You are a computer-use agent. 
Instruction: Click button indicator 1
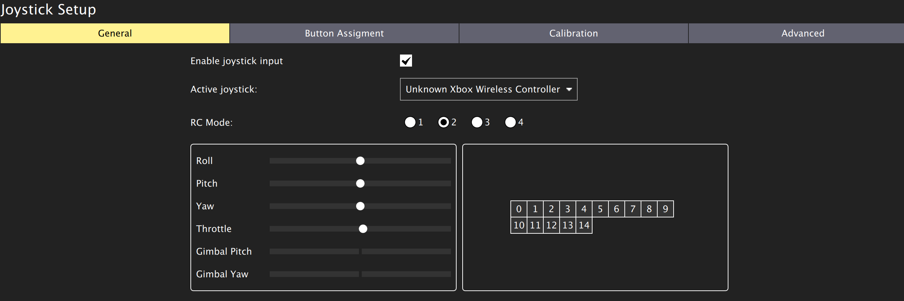[x=535, y=209]
